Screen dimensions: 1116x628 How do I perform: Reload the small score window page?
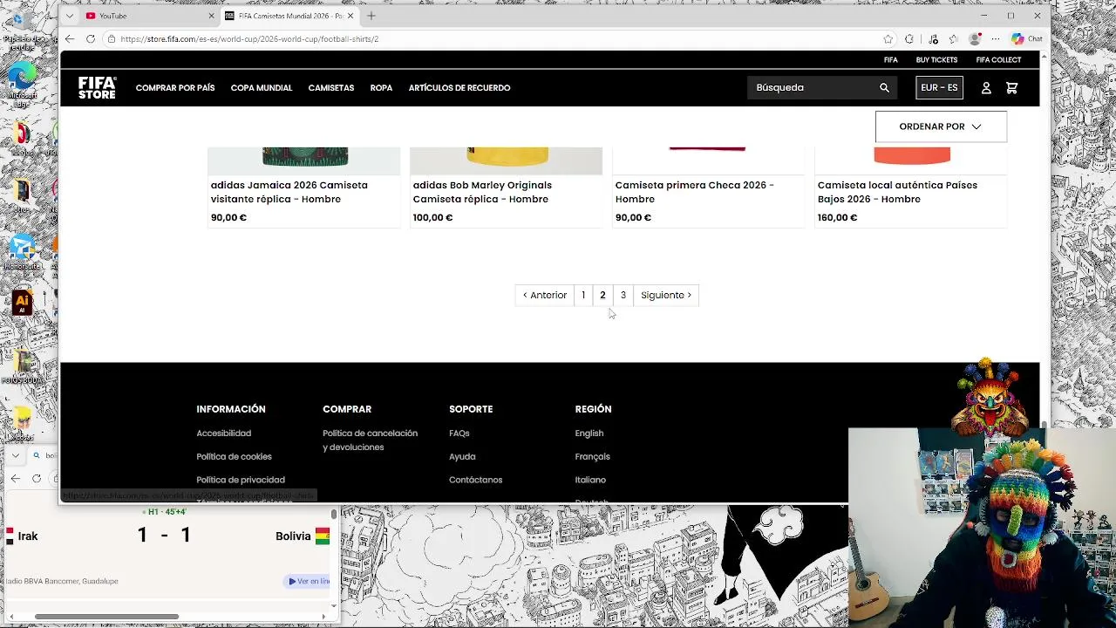pos(36,478)
